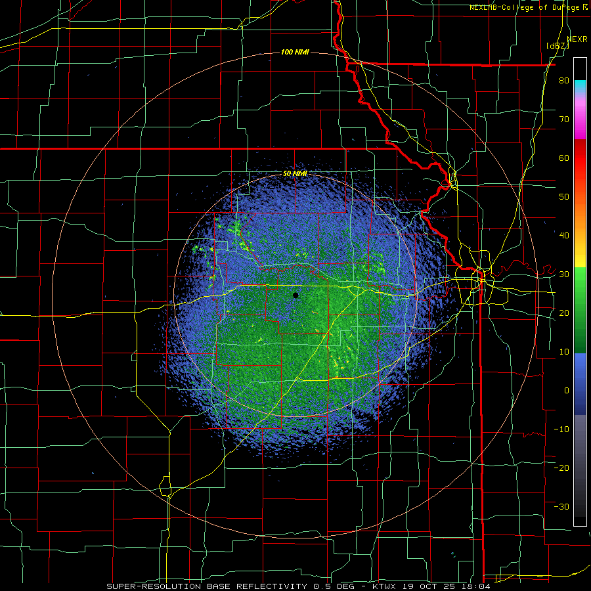Click the 0 value on the dBZ scale
Viewport: 591px width, 591px height.
click(567, 391)
